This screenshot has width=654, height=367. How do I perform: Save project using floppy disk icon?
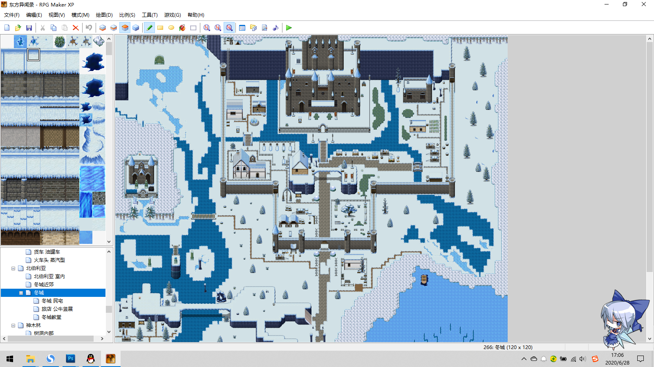[29, 28]
